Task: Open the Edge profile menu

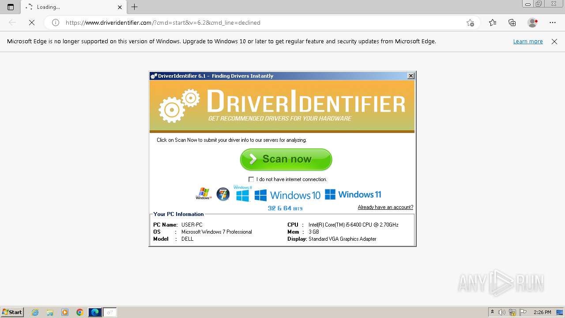Action: pos(532,23)
